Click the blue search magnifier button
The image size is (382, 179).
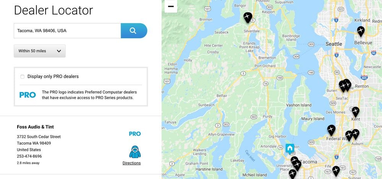[x=134, y=30]
